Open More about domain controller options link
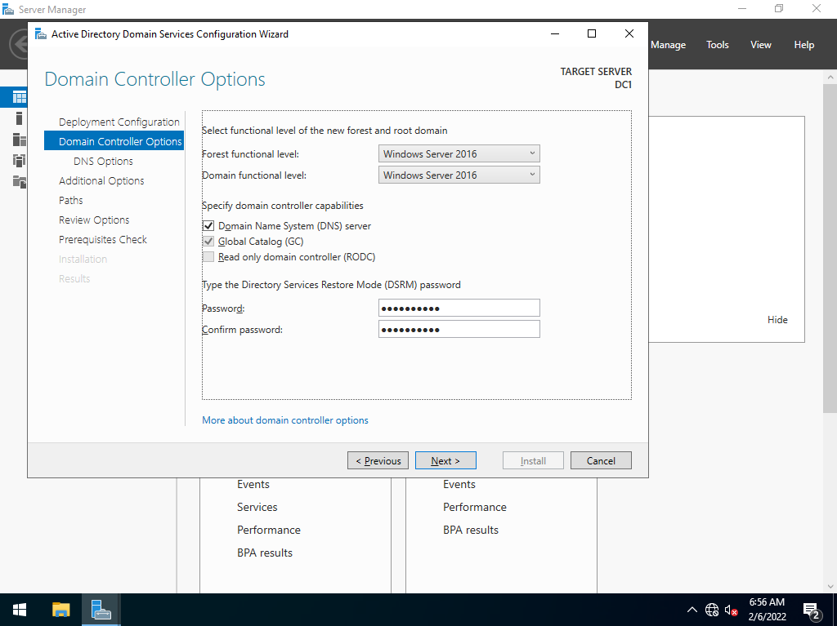The height and width of the screenshot is (626, 837). 285,420
